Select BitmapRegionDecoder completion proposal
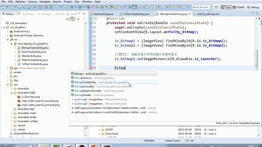Image resolution: width=262 pixels, height=147 pixels. tap(114, 91)
